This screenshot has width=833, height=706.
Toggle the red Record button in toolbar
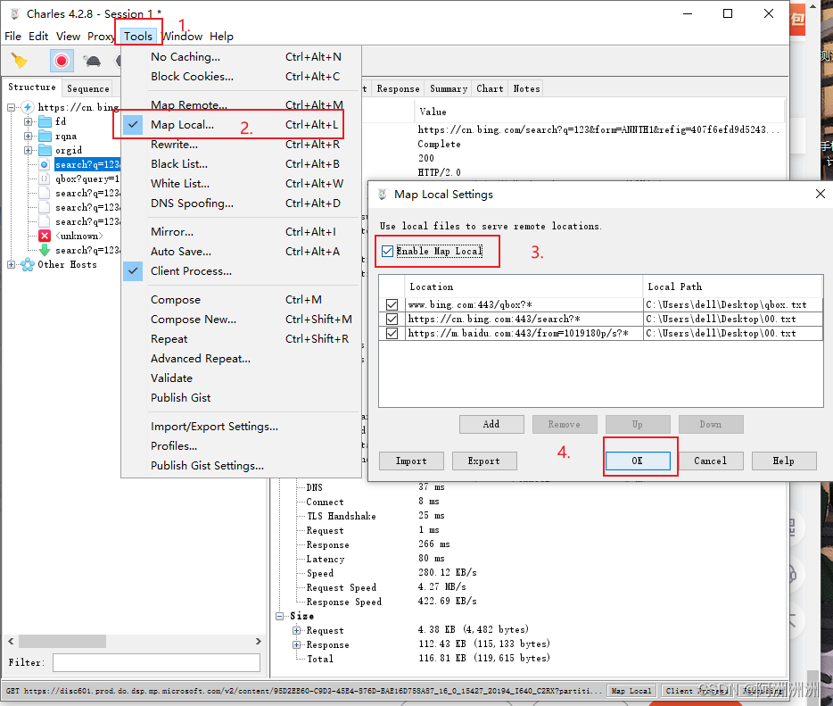[62, 61]
